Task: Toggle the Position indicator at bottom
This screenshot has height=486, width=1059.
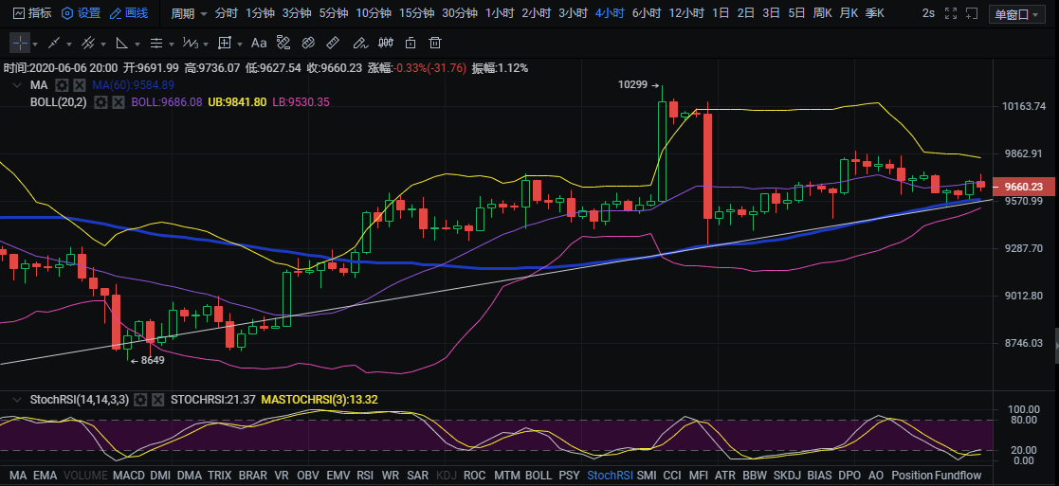Action: click(912, 476)
